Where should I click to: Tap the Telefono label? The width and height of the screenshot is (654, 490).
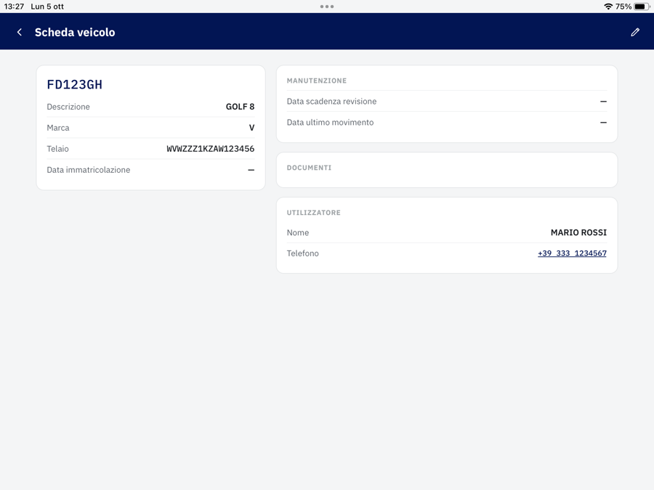tap(303, 253)
